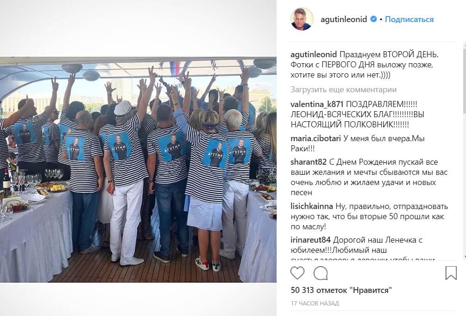Click the scroll-up arrow in comments scrollbar
Image resolution: width=466 pixels, height=316 pixels.
pyautogui.click(x=465, y=45)
